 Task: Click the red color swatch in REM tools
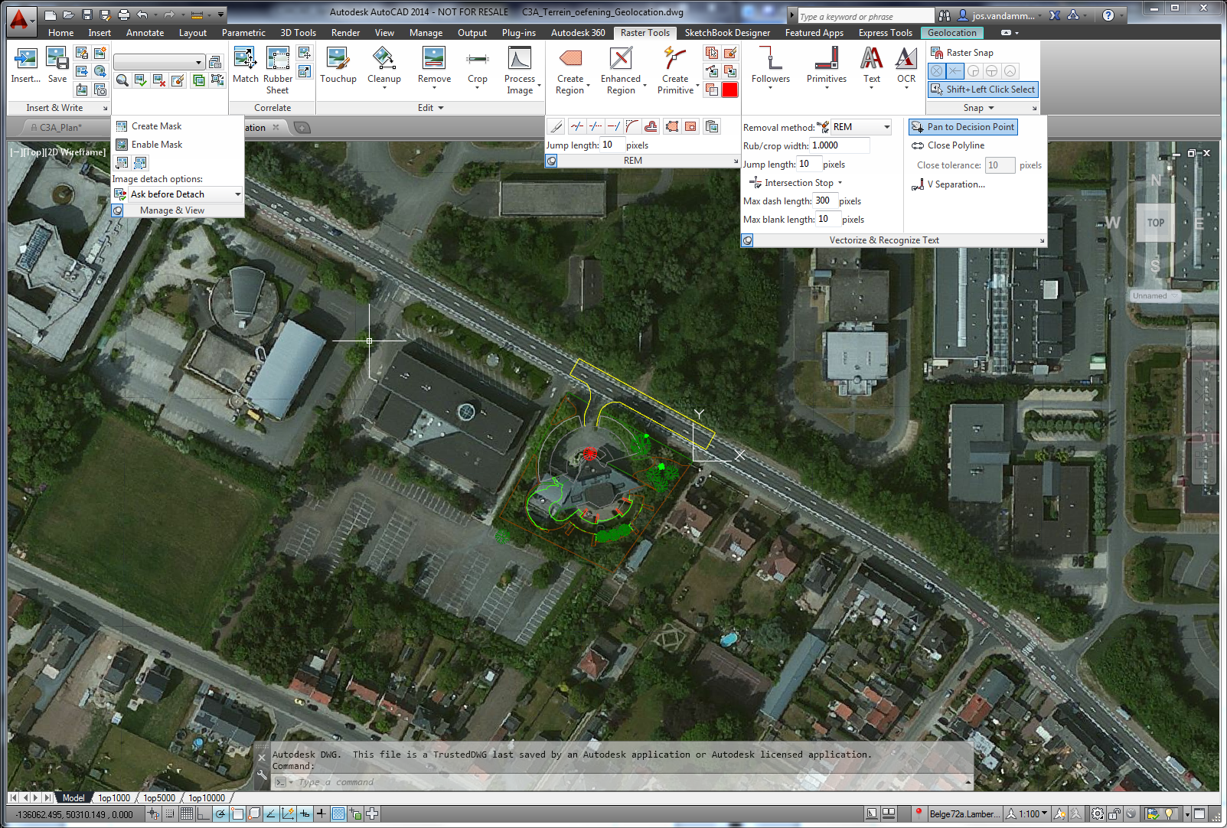pos(730,90)
